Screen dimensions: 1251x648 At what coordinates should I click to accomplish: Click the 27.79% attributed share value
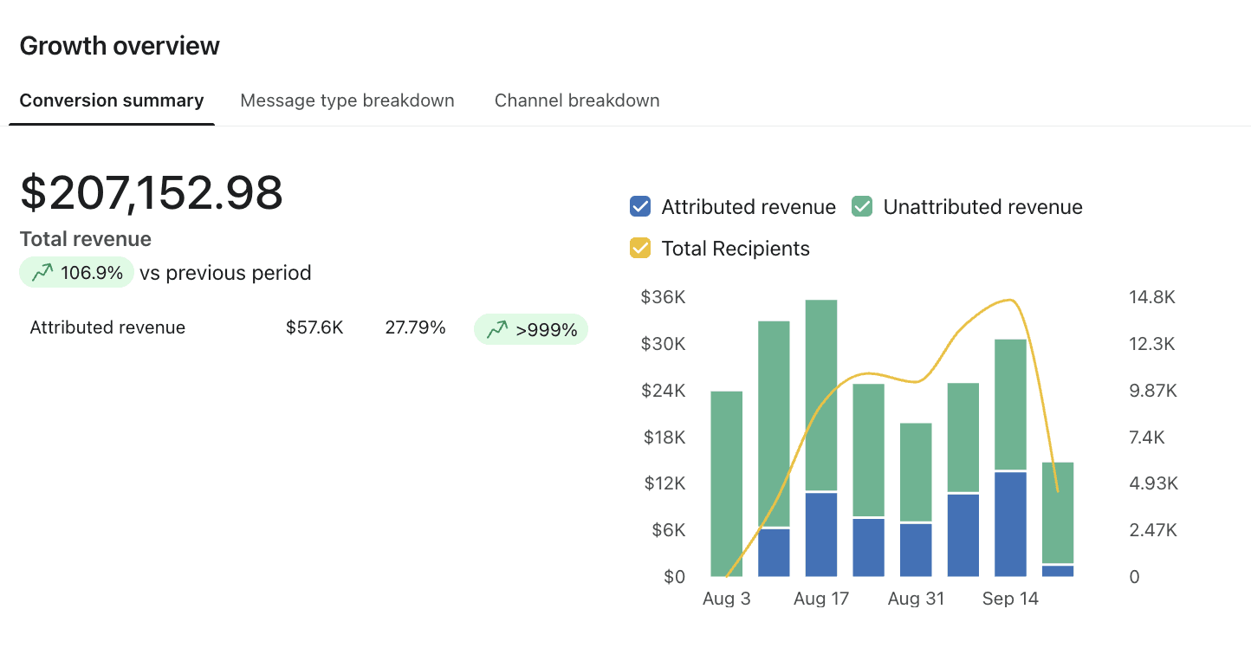pos(416,327)
